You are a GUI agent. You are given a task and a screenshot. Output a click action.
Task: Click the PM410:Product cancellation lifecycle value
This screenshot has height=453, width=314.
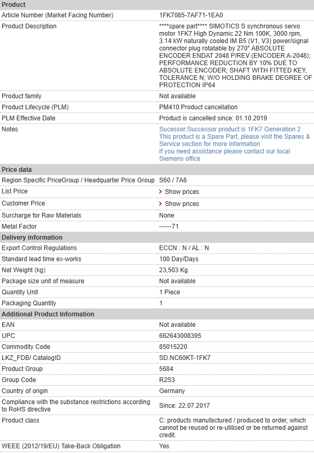click(198, 107)
